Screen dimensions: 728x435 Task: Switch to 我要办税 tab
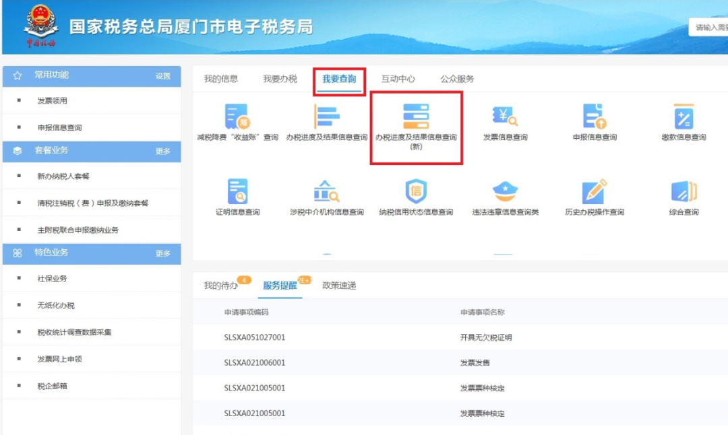[x=280, y=79]
